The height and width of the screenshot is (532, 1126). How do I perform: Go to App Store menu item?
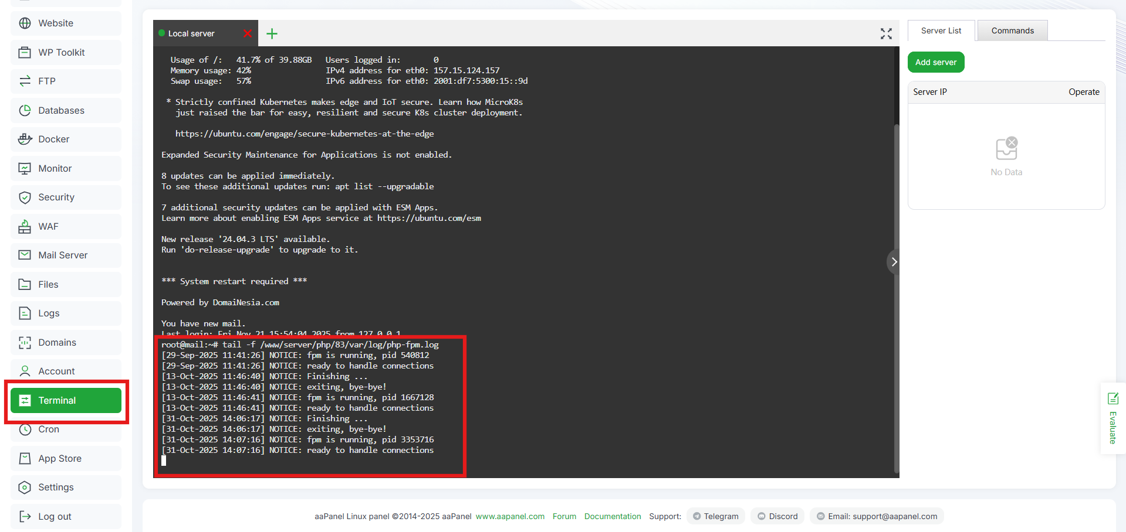pyautogui.click(x=66, y=458)
